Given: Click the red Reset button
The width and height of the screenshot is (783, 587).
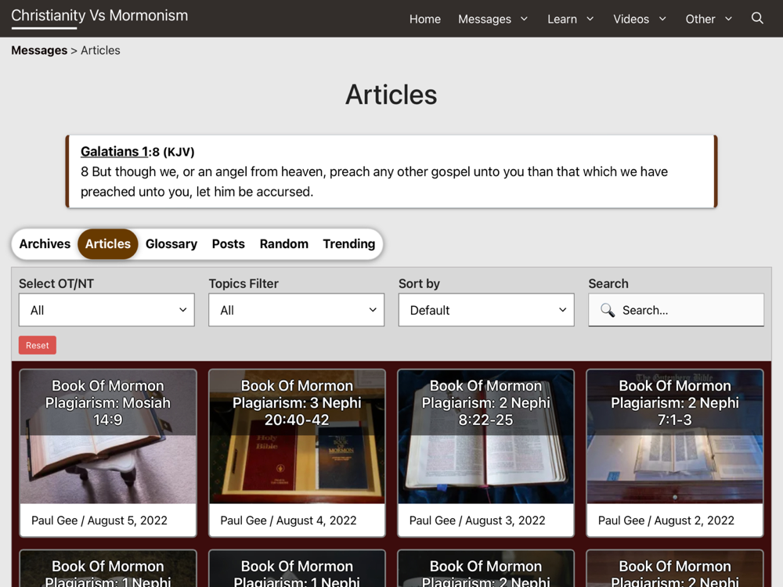Looking at the screenshot, I should point(38,345).
